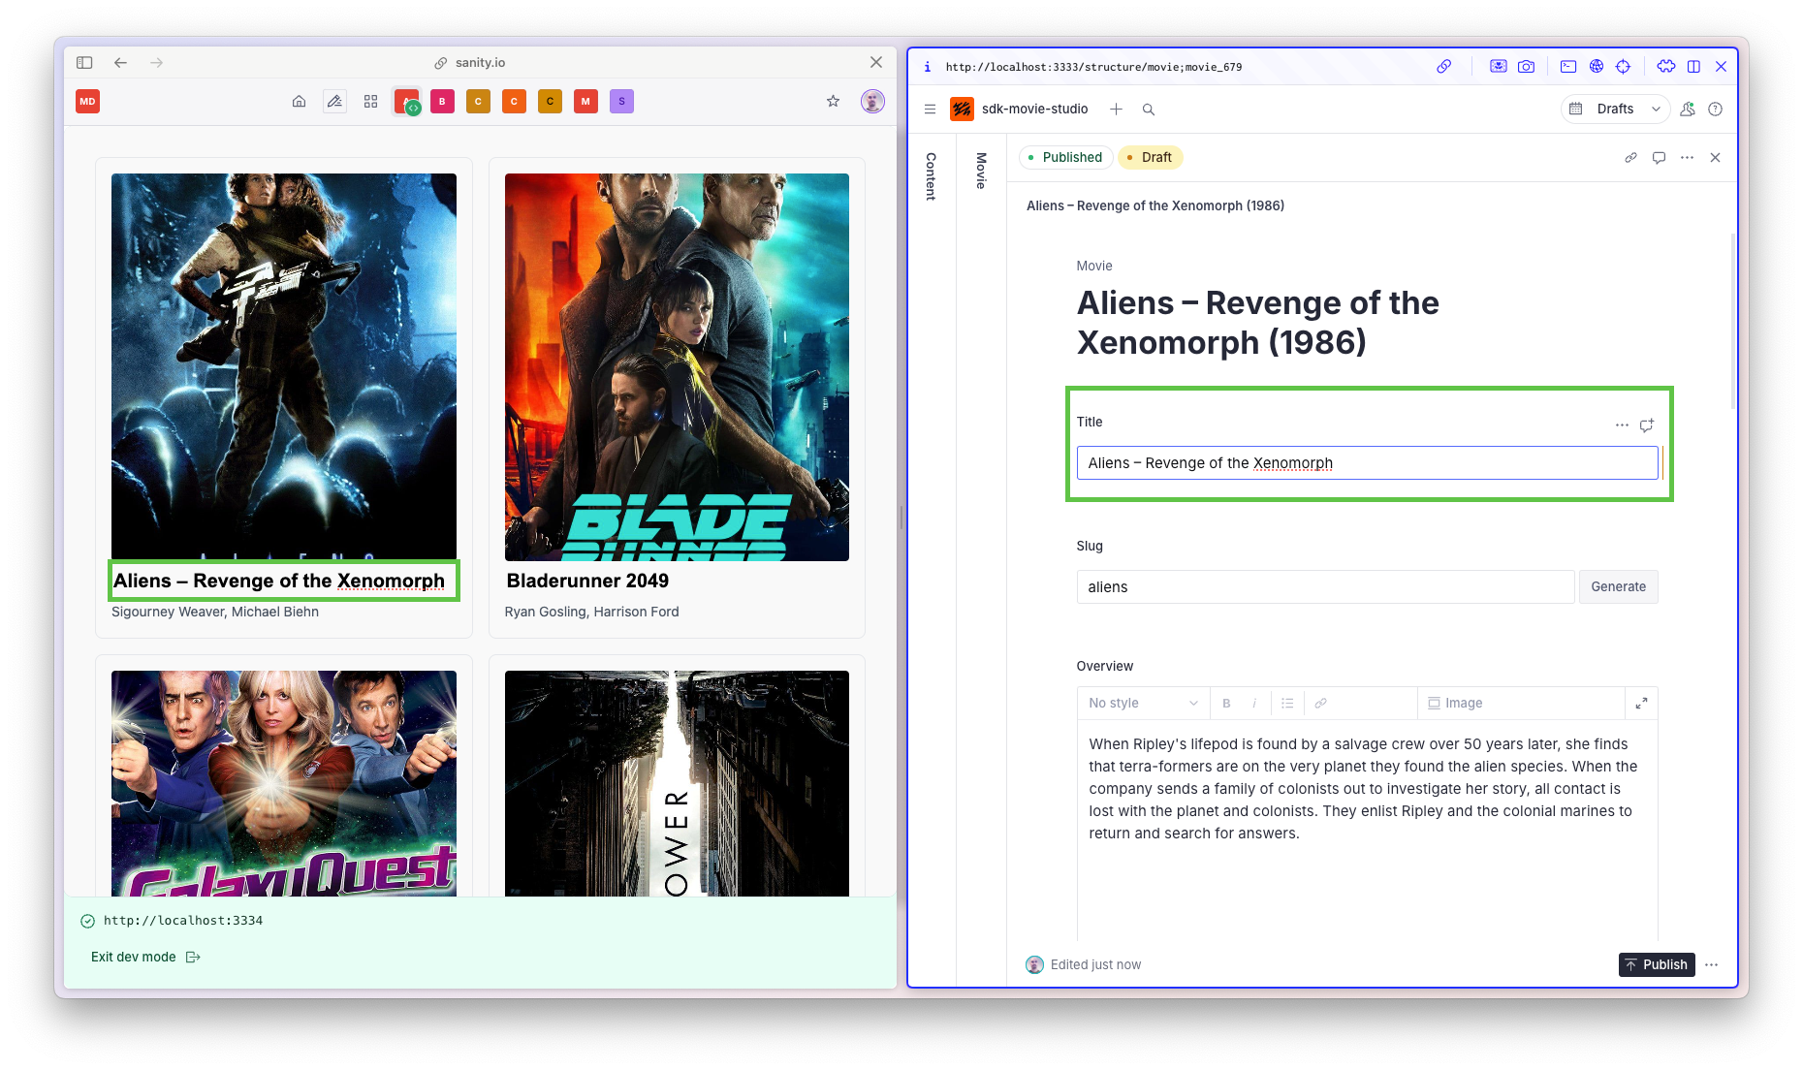Take a screenshot with the camera icon
Viewport: 1803px width, 1070px height.
point(1526,66)
